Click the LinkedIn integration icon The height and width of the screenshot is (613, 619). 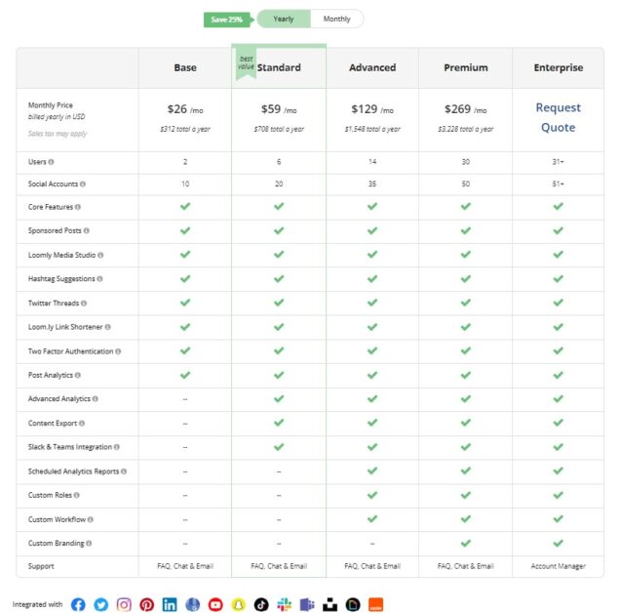170,604
